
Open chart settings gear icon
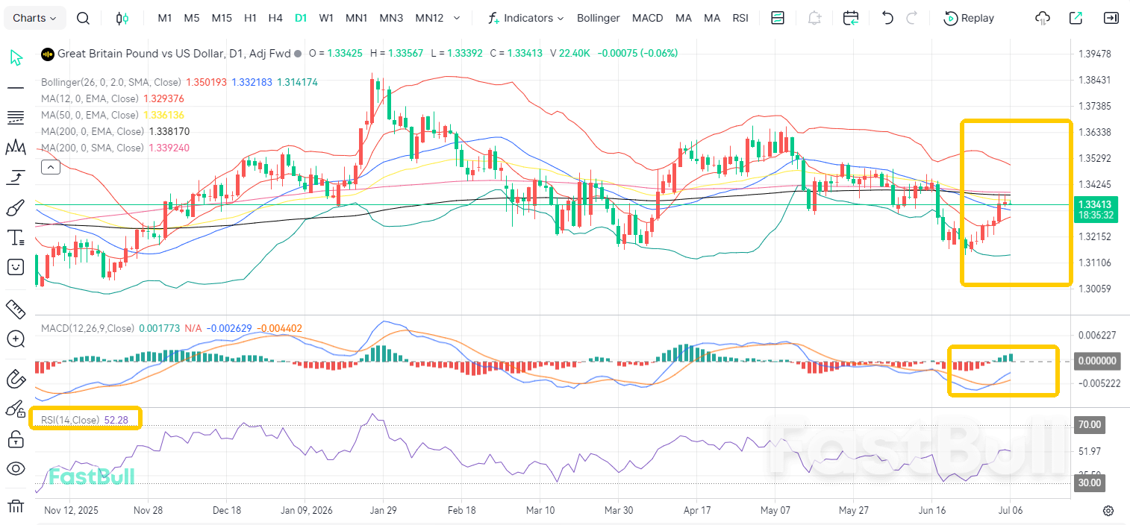pyautogui.click(x=1108, y=511)
